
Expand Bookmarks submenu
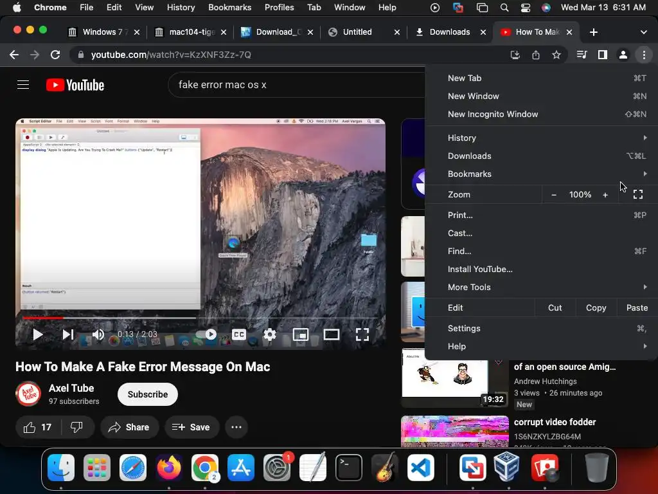click(541, 174)
